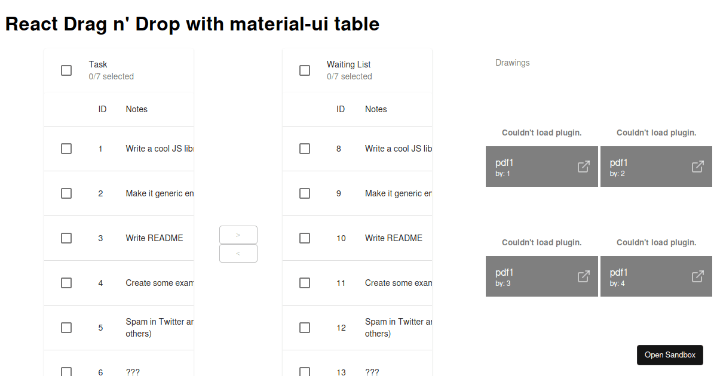Select all tasks with the Task header checkbox
The height and width of the screenshot is (376, 717).
[66, 70]
